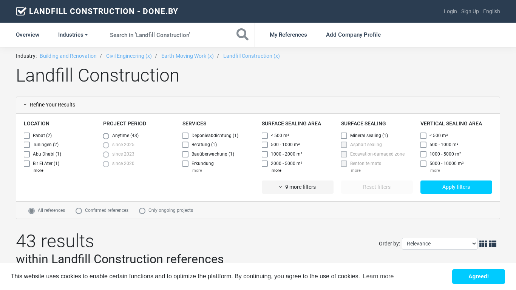Open the Overview menu item
The height and width of the screenshot is (290, 516).
point(28,35)
